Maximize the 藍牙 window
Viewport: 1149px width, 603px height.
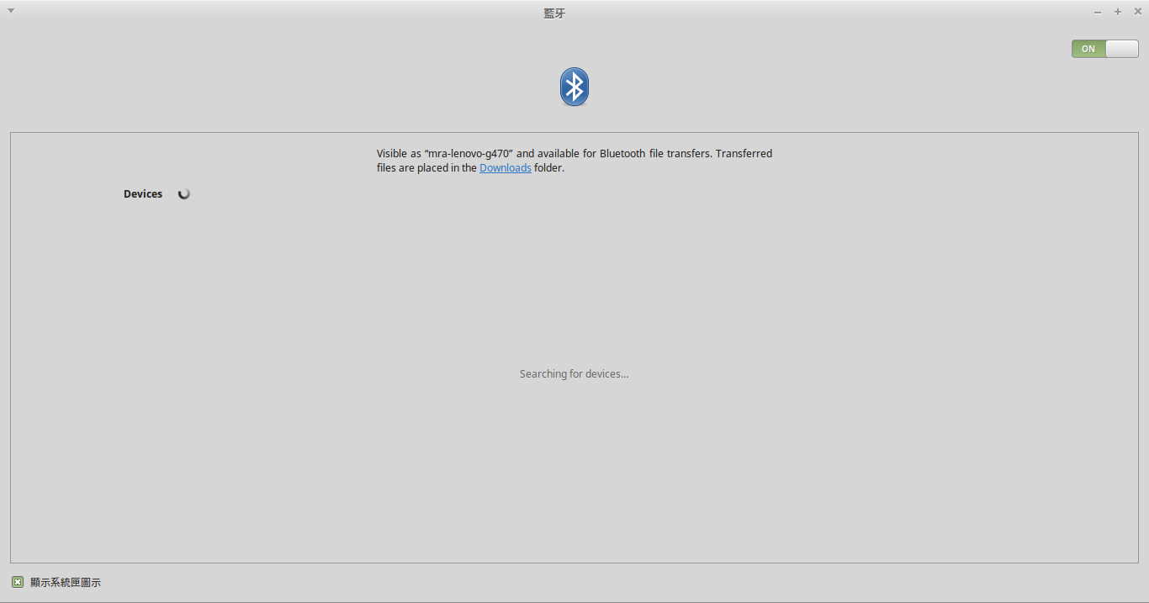[1118, 12]
